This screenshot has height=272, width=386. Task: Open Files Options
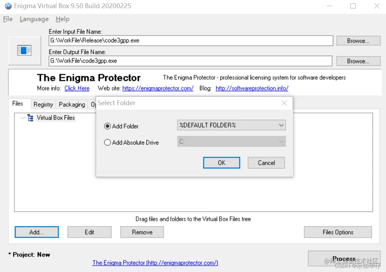(x=338, y=232)
